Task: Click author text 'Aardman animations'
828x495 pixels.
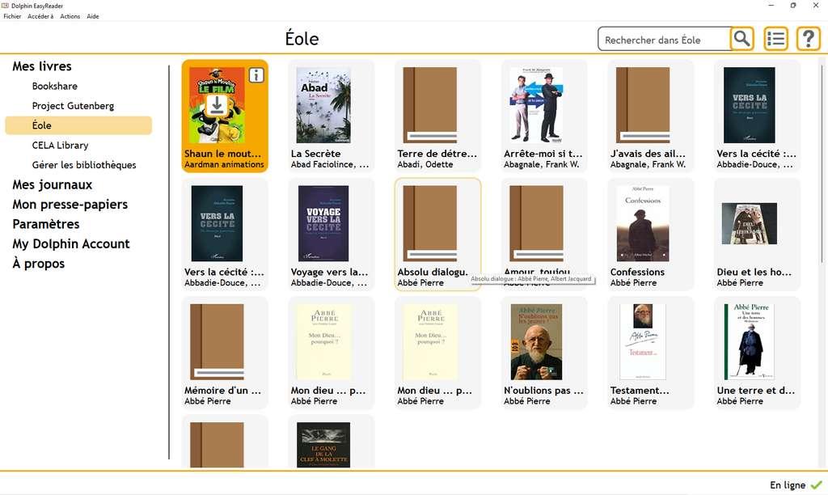Action: click(x=224, y=165)
